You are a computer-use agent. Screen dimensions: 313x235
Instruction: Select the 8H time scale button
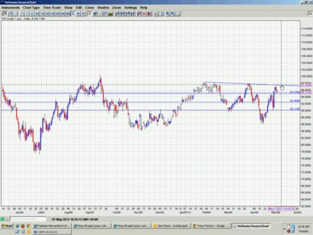click(x=68, y=14)
